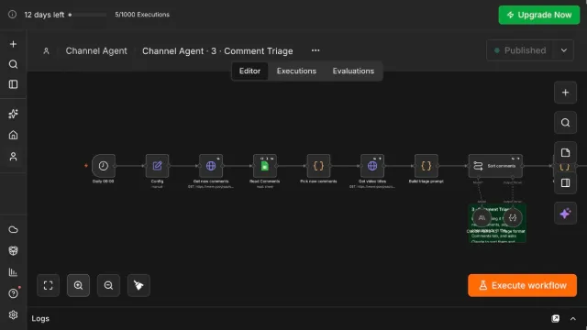The width and height of the screenshot is (587, 330).
Task: Select the Pick new comments code node
Action: point(318,166)
